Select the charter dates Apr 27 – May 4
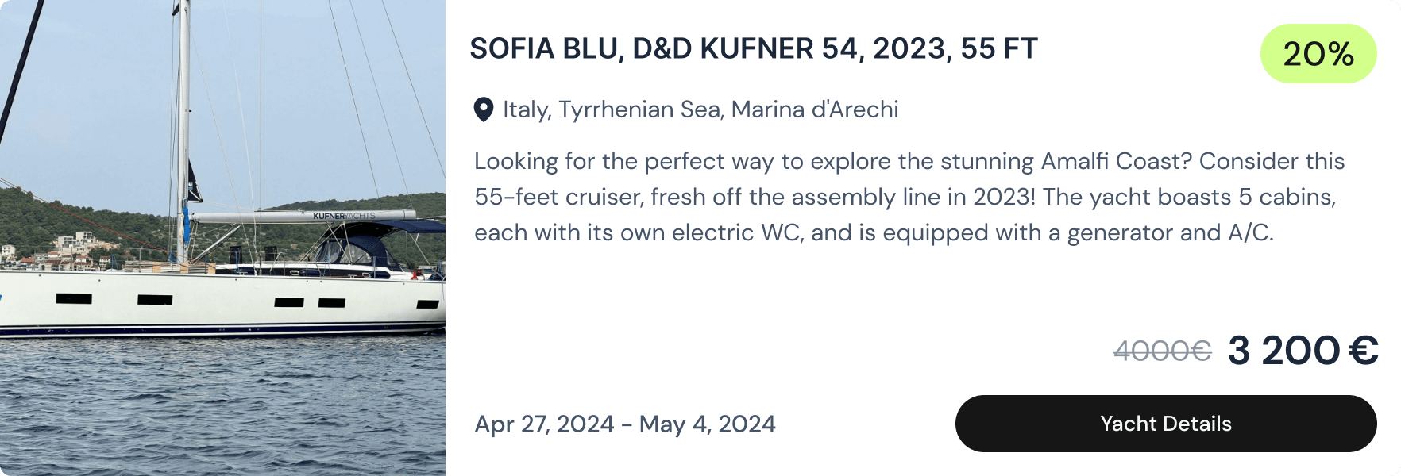The width and height of the screenshot is (1401, 476). [x=625, y=424]
